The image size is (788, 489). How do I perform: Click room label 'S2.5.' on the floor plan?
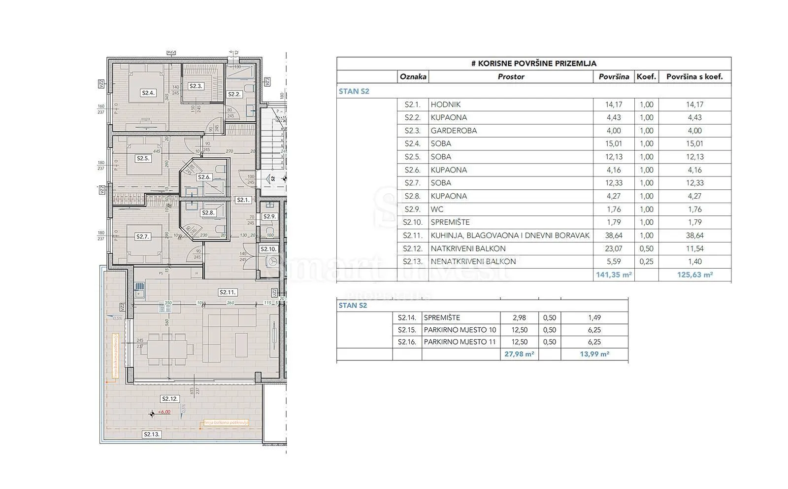143,158
